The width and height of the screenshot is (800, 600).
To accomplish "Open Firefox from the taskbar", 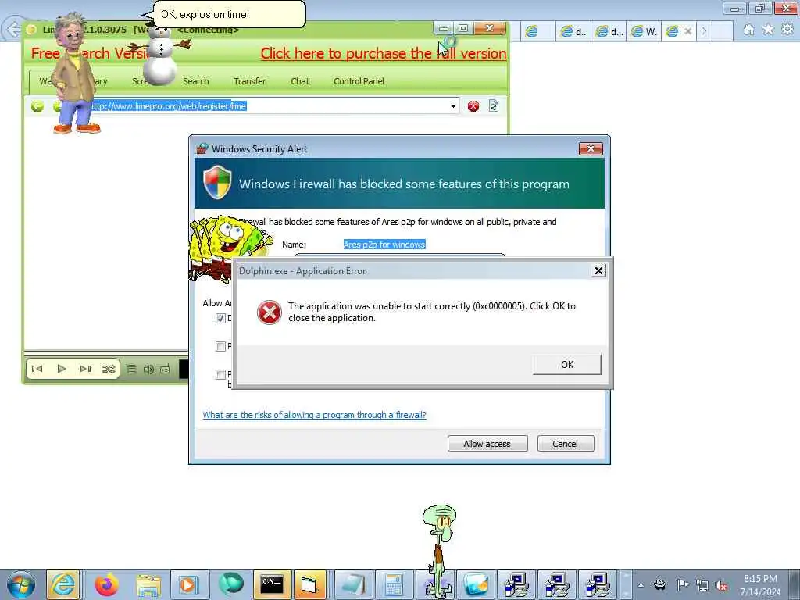I will [x=106, y=584].
